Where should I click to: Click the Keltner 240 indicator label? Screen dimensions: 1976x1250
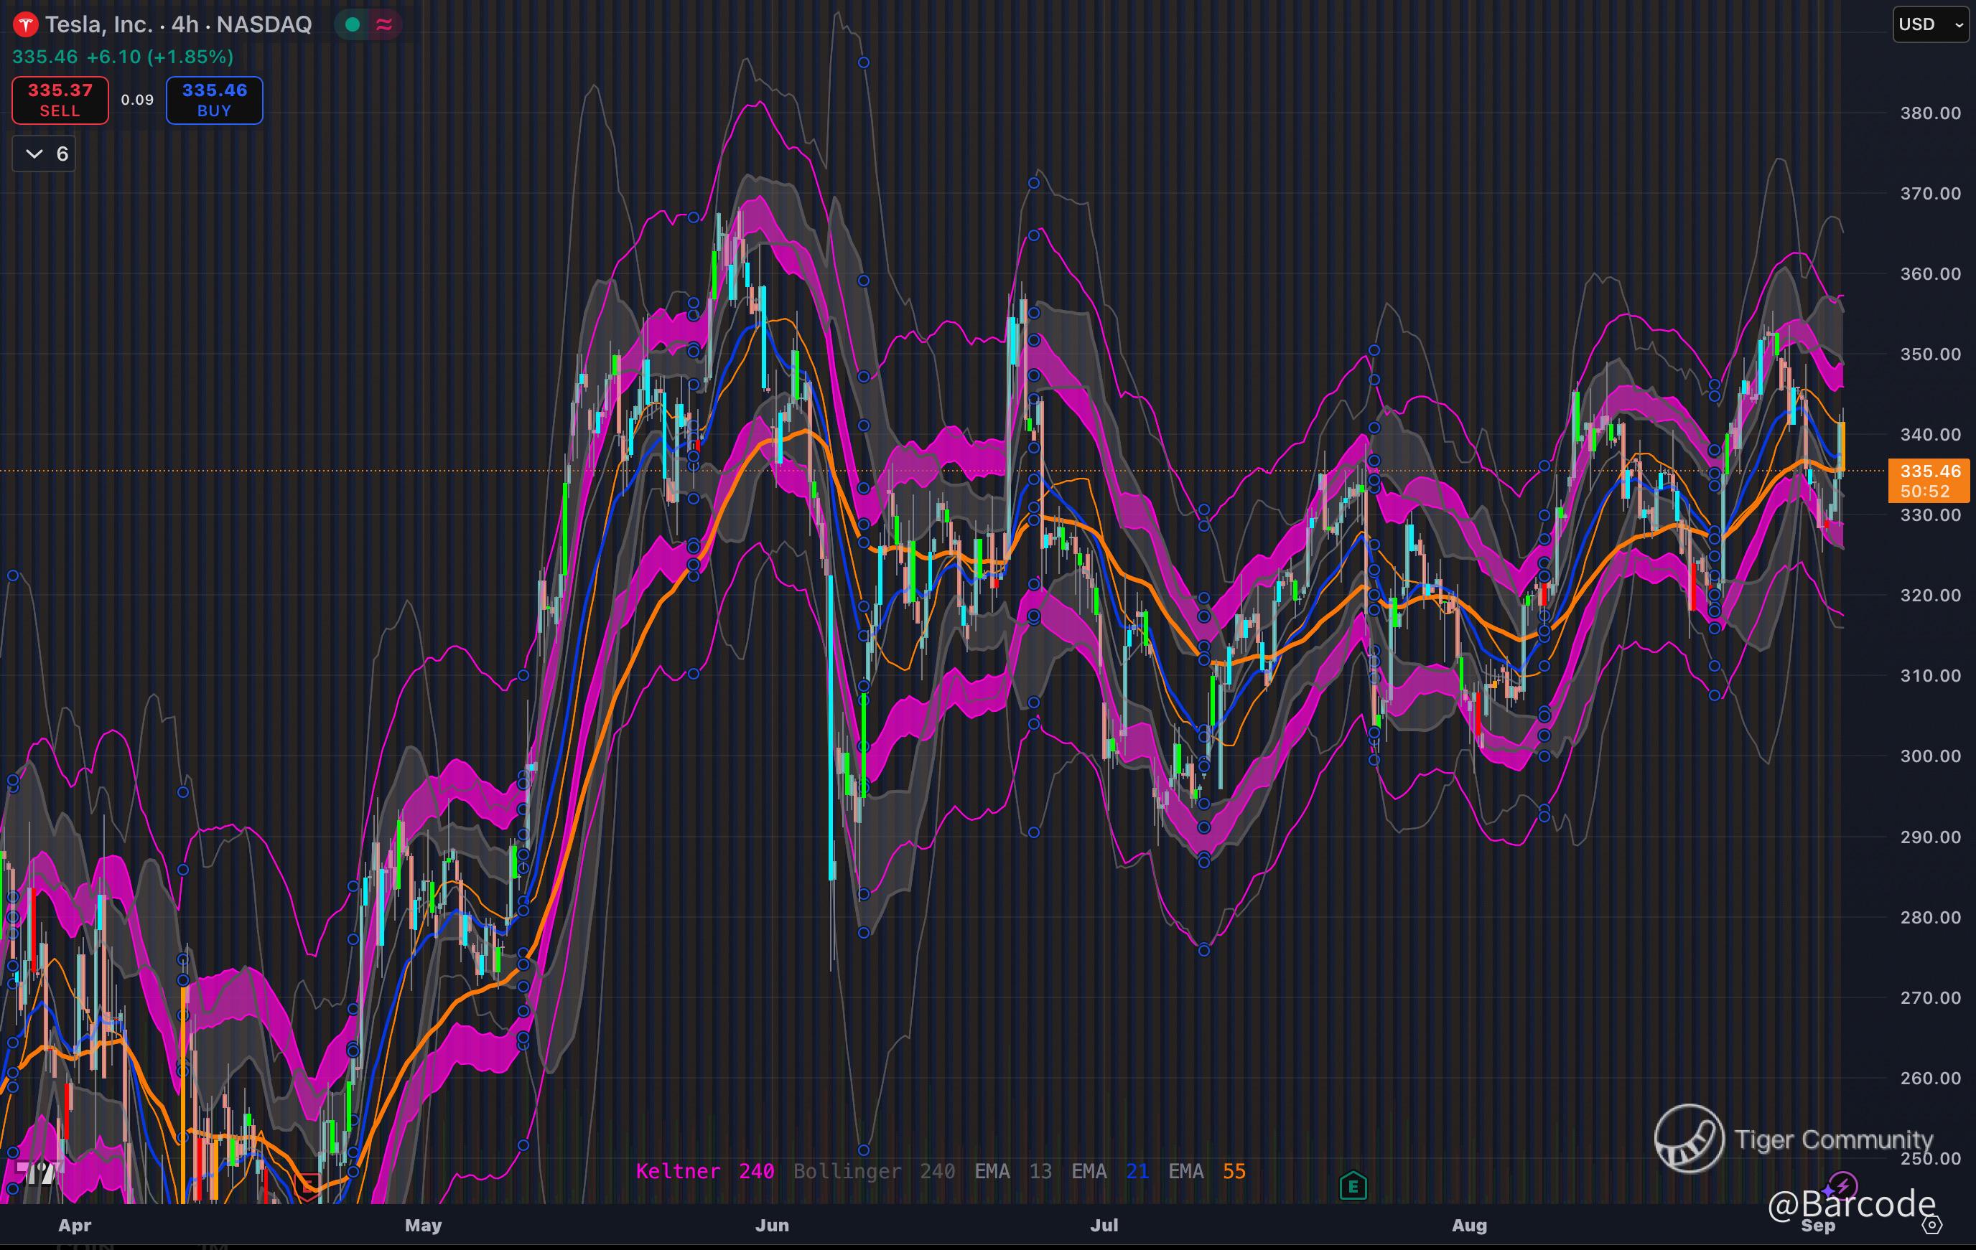pyautogui.click(x=704, y=1171)
